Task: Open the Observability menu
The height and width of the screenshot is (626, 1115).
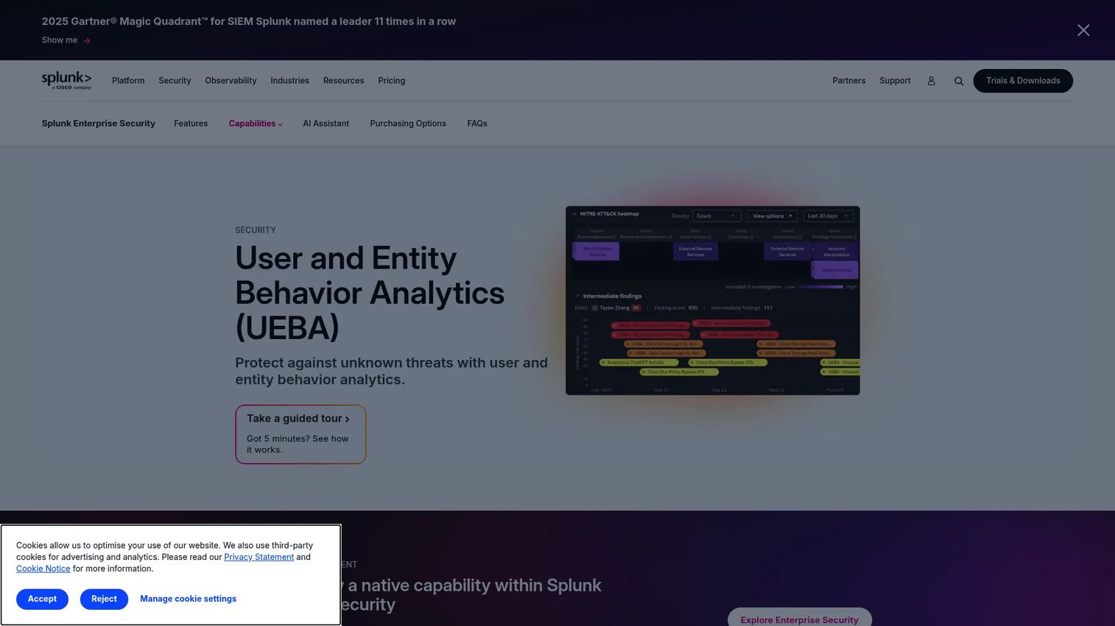Action: click(x=231, y=81)
